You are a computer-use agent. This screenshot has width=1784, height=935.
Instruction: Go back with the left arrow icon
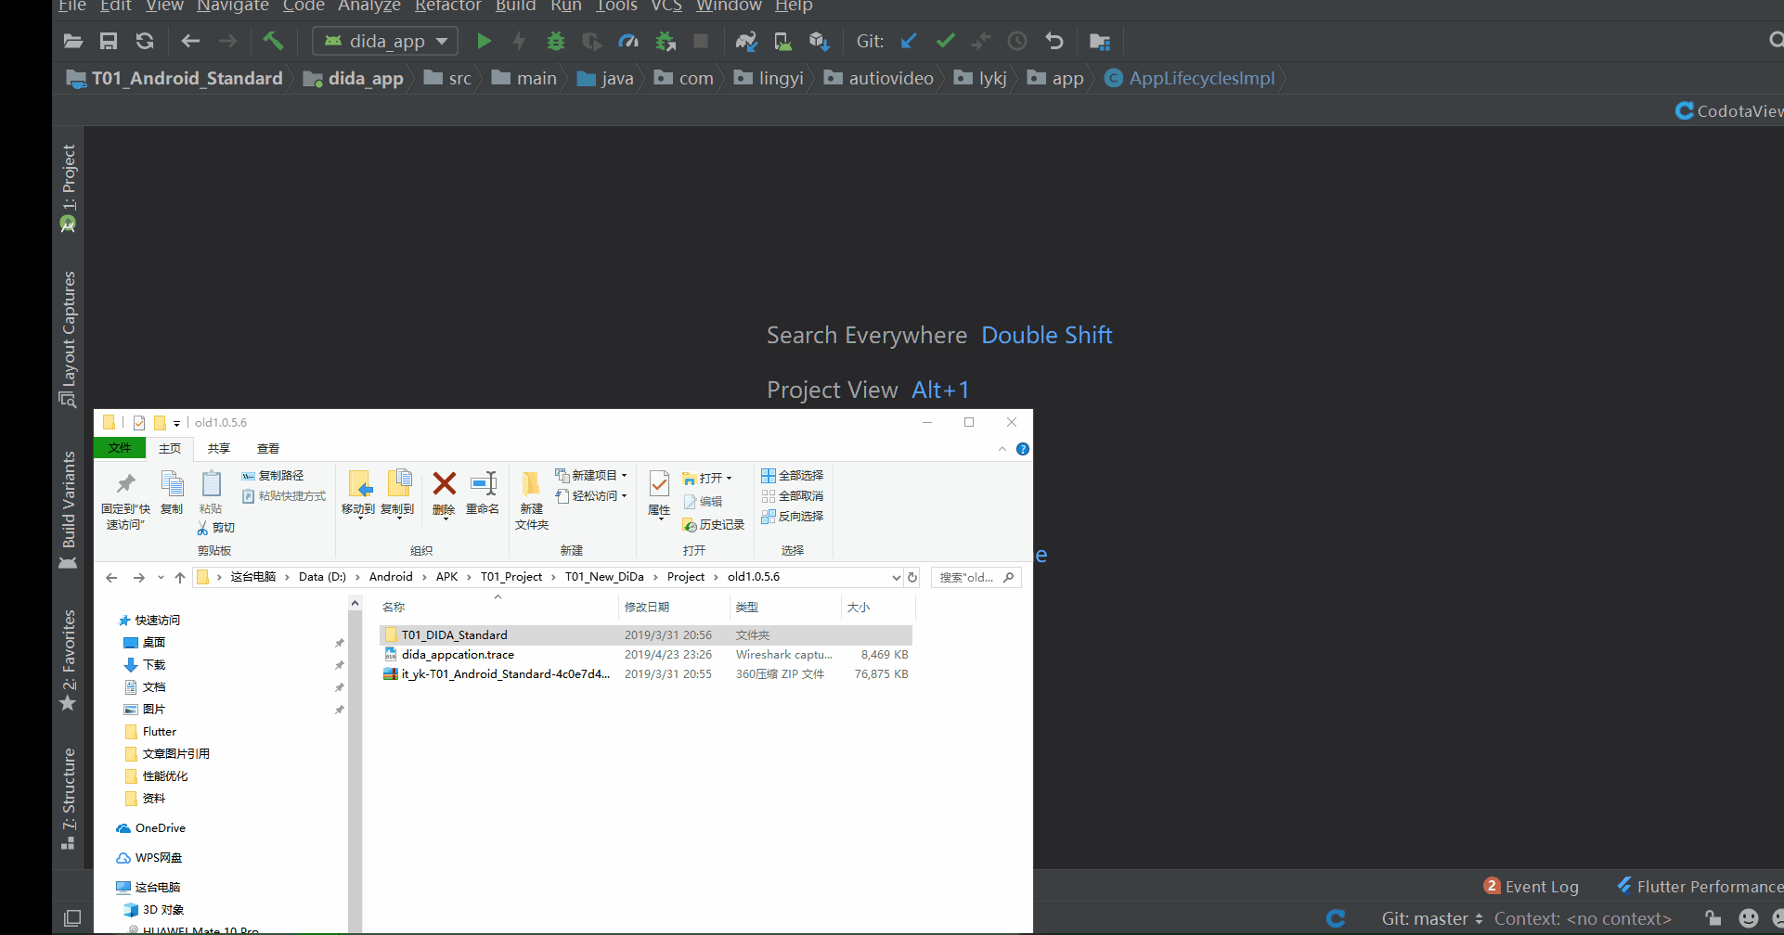pyautogui.click(x=190, y=41)
